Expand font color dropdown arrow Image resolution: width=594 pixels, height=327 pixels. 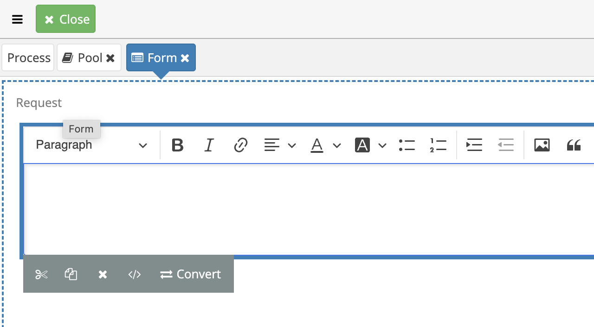pos(337,145)
